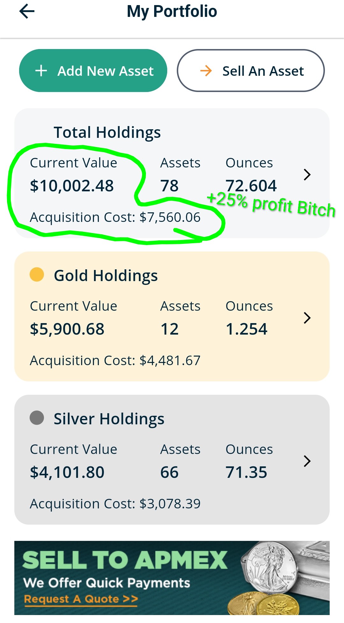
Task: Tap the Sell to APMEX banner
Action: click(x=172, y=578)
